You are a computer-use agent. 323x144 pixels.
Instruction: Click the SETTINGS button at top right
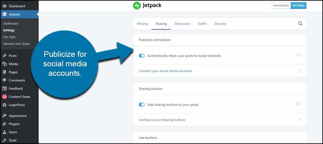pyautogui.click(x=298, y=6)
